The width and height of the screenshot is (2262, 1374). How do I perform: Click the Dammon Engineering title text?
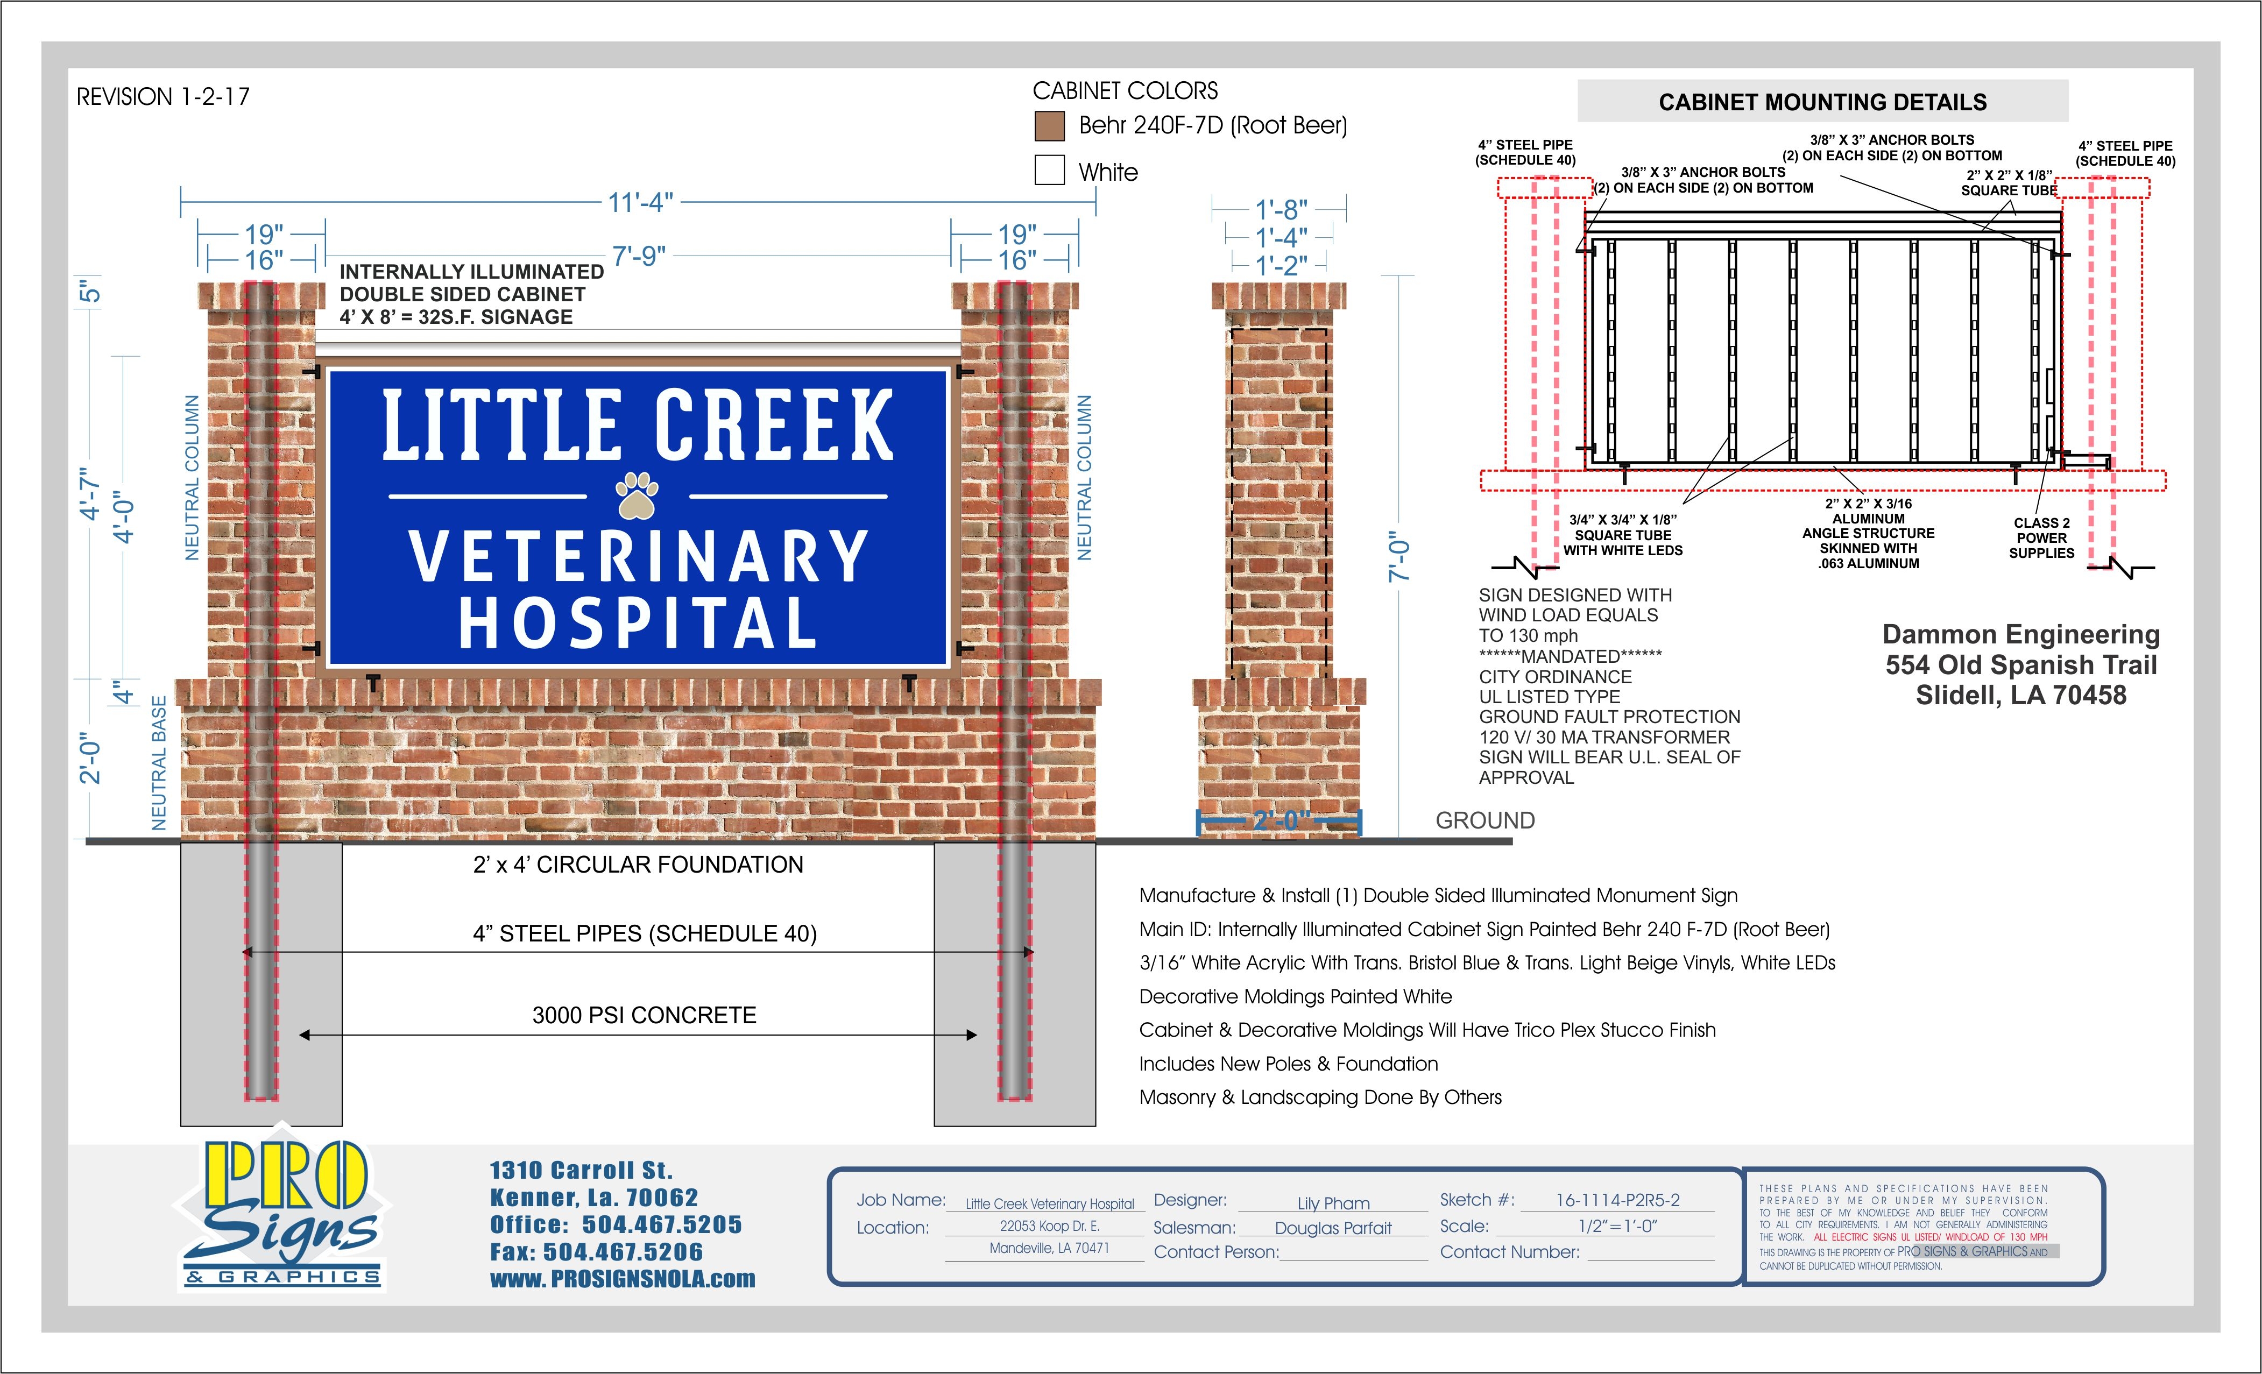click(2020, 634)
